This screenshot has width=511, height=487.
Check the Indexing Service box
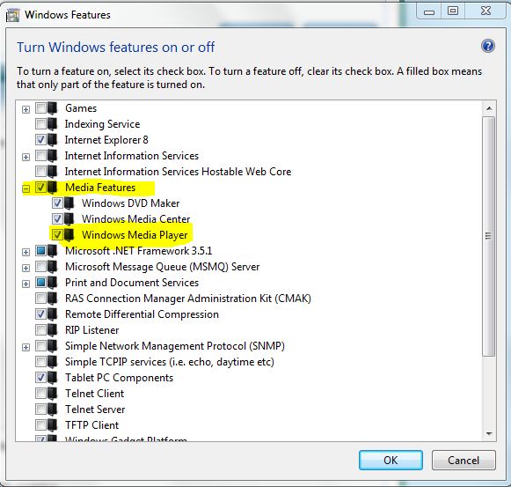pos(40,123)
